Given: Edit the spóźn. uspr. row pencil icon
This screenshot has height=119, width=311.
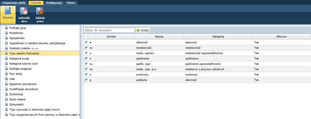Looking at the screenshot, I should click(86, 64).
